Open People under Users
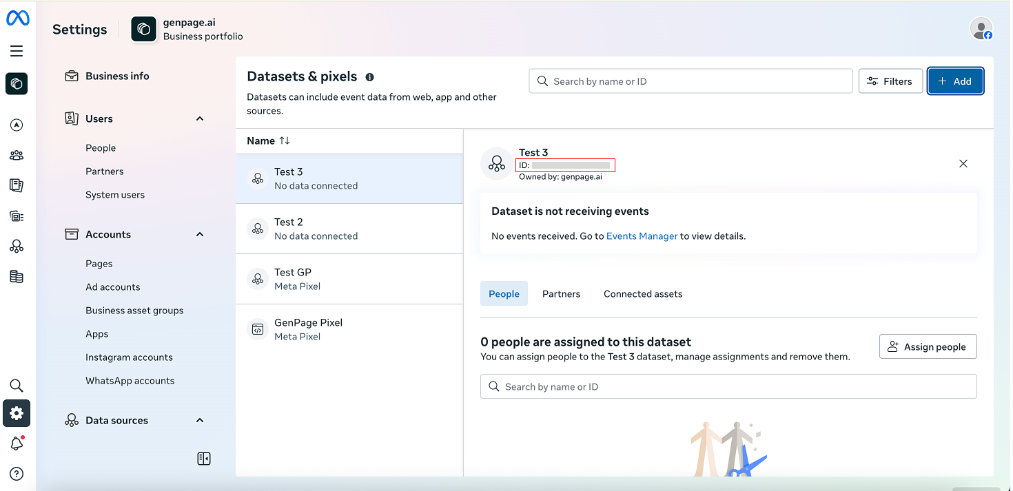 point(101,148)
